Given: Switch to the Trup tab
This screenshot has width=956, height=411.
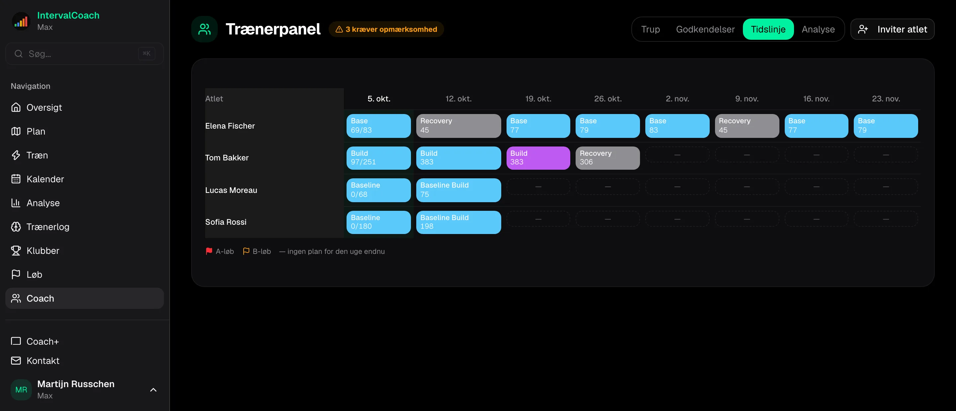Looking at the screenshot, I should coord(650,29).
